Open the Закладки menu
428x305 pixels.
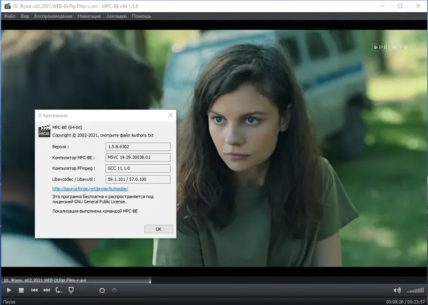[116, 16]
